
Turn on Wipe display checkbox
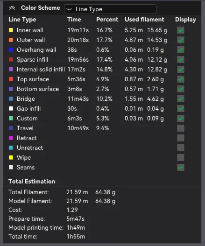(x=181, y=158)
